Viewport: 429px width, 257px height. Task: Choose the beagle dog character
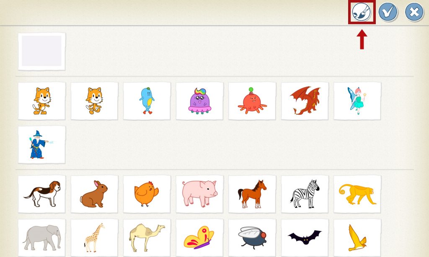click(42, 194)
